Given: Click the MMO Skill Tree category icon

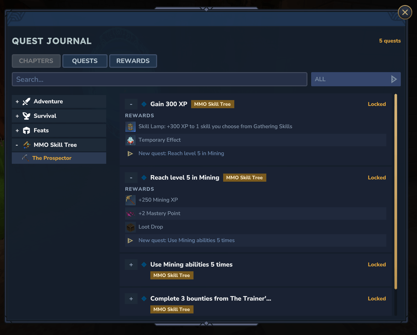Looking at the screenshot, I should click(27, 145).
